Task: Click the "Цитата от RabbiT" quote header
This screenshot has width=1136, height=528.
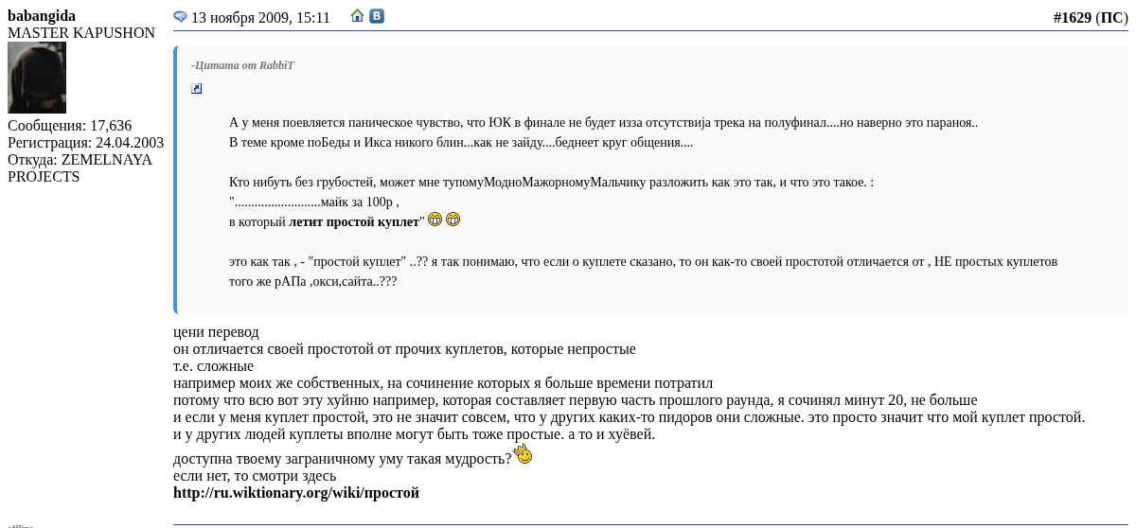Action: point(243,65)
